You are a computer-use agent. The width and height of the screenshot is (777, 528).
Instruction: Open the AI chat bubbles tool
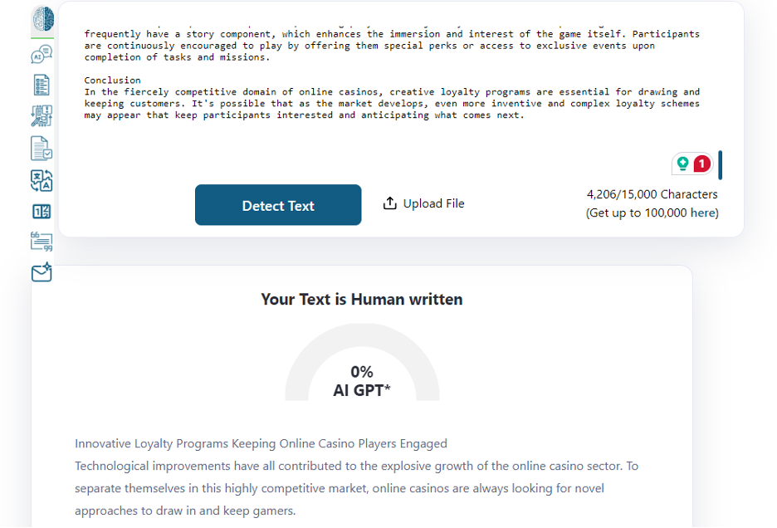pyautogui.click(x=42, y=54)
